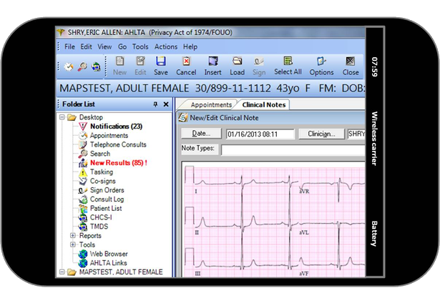Open the View menu
Viewport: 440px width, 303px height.
[x=104, y=47]
